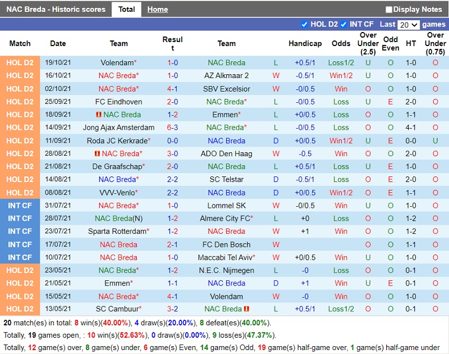Click the Match column header
Screen dimensions: 449x354
(x=20, y=44)
